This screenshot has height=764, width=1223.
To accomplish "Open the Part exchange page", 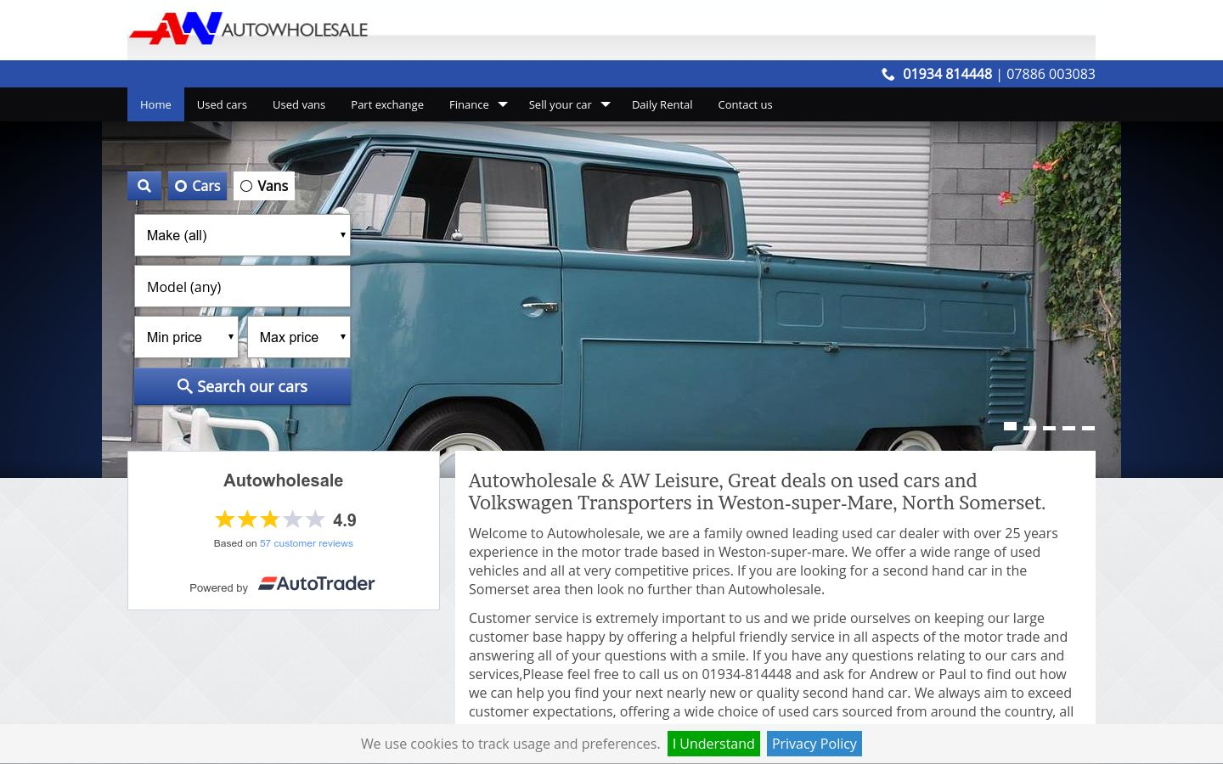I will click(387, 104).
